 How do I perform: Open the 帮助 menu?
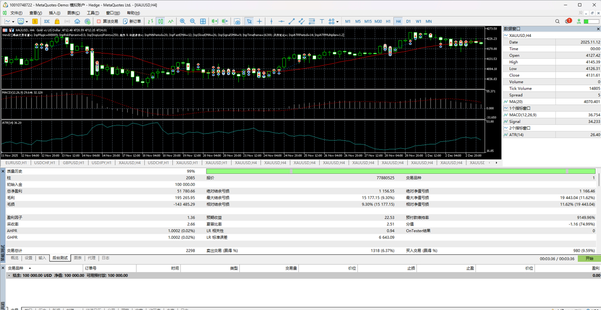point(133,13)
